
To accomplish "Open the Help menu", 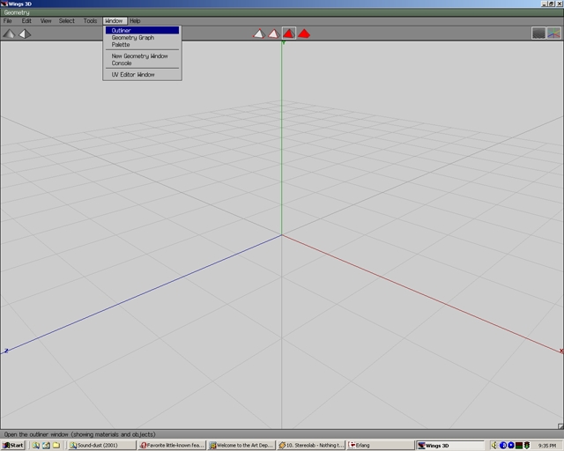I will (135, 21).
